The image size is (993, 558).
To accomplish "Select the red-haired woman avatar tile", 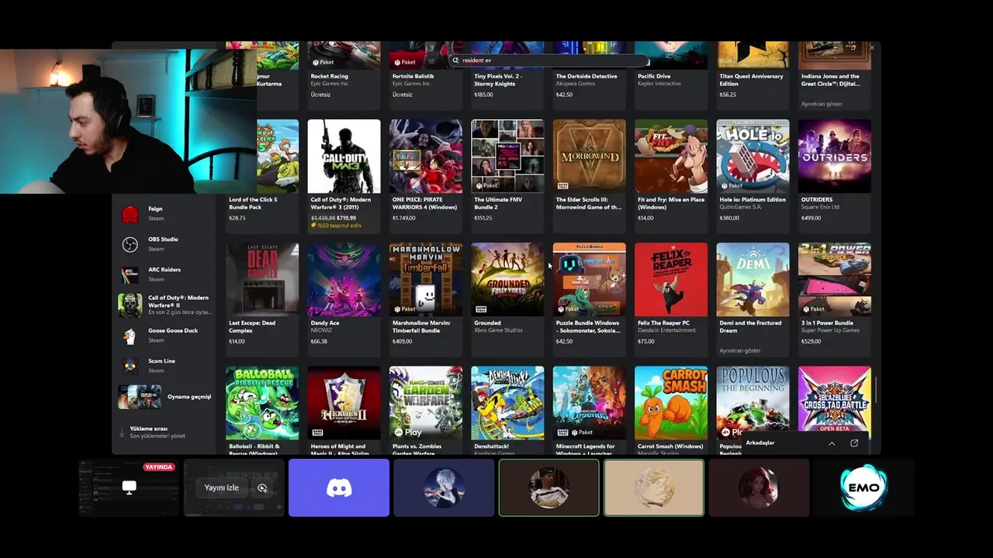I will pos(759,487).
